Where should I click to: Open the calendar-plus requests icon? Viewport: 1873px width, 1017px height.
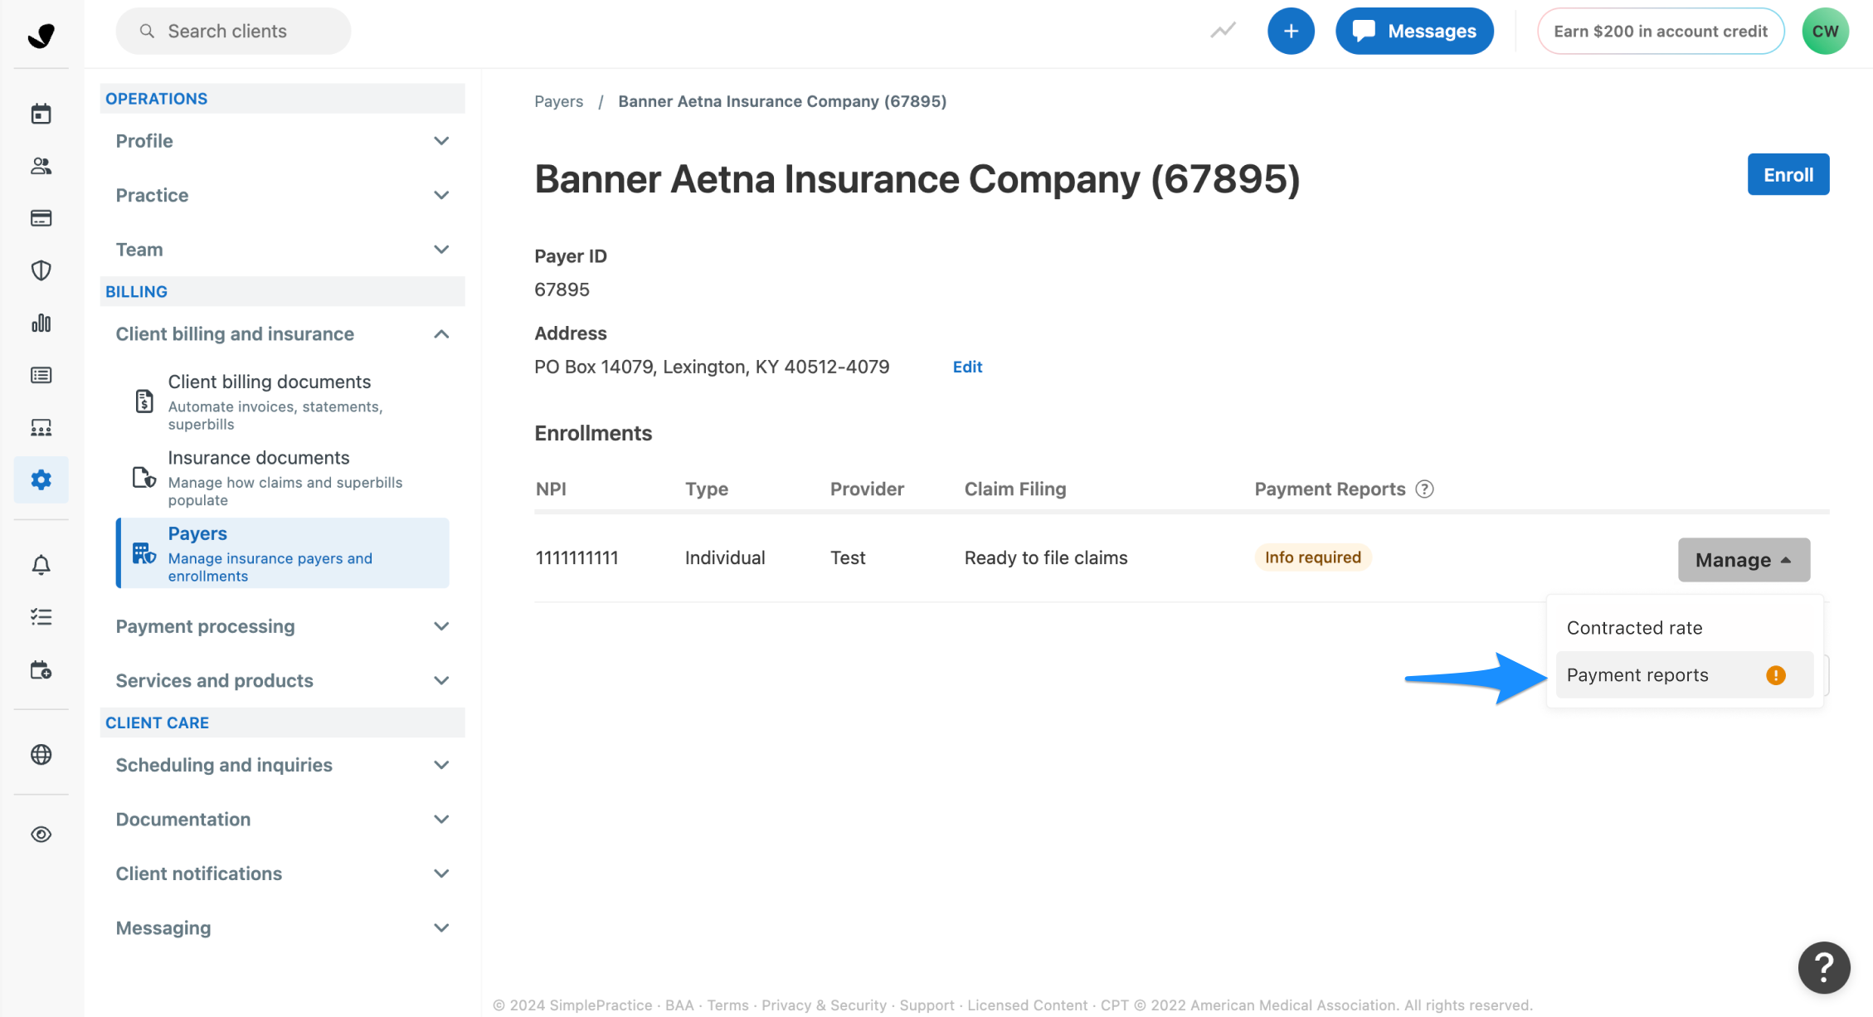tap(41, 669)
